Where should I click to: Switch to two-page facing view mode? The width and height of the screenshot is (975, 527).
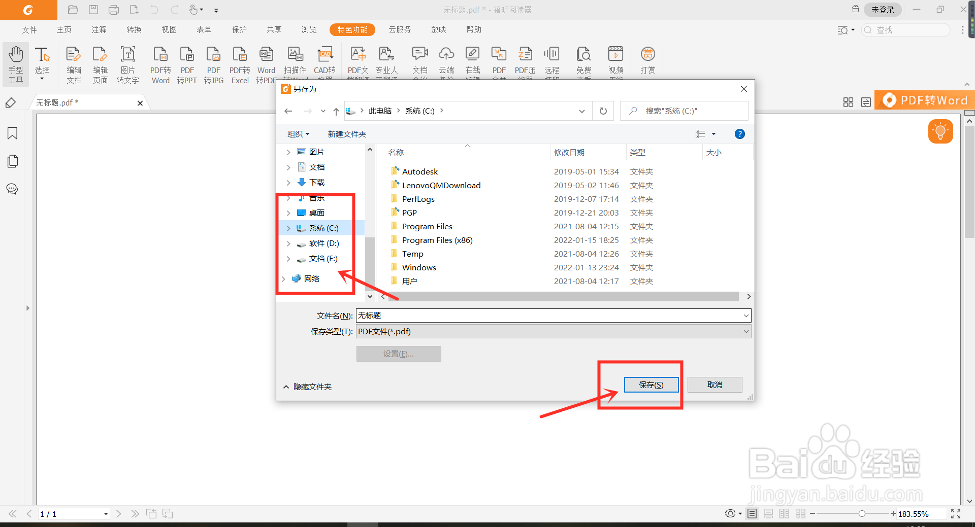click(785, 514)
